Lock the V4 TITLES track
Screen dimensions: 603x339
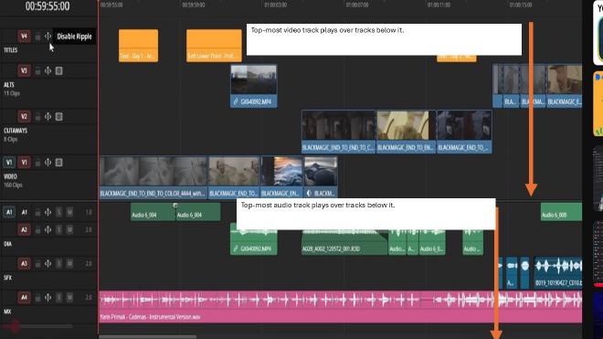[x=37, y=37]
